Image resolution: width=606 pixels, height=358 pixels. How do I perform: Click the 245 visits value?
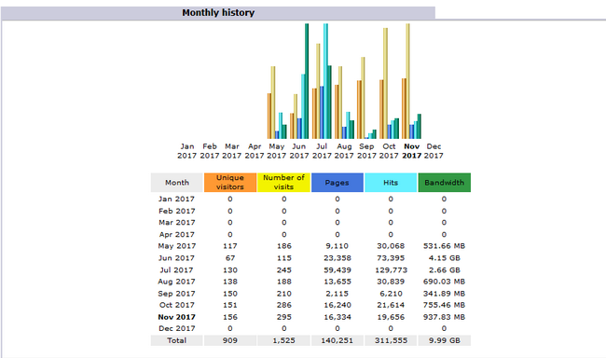283,269
